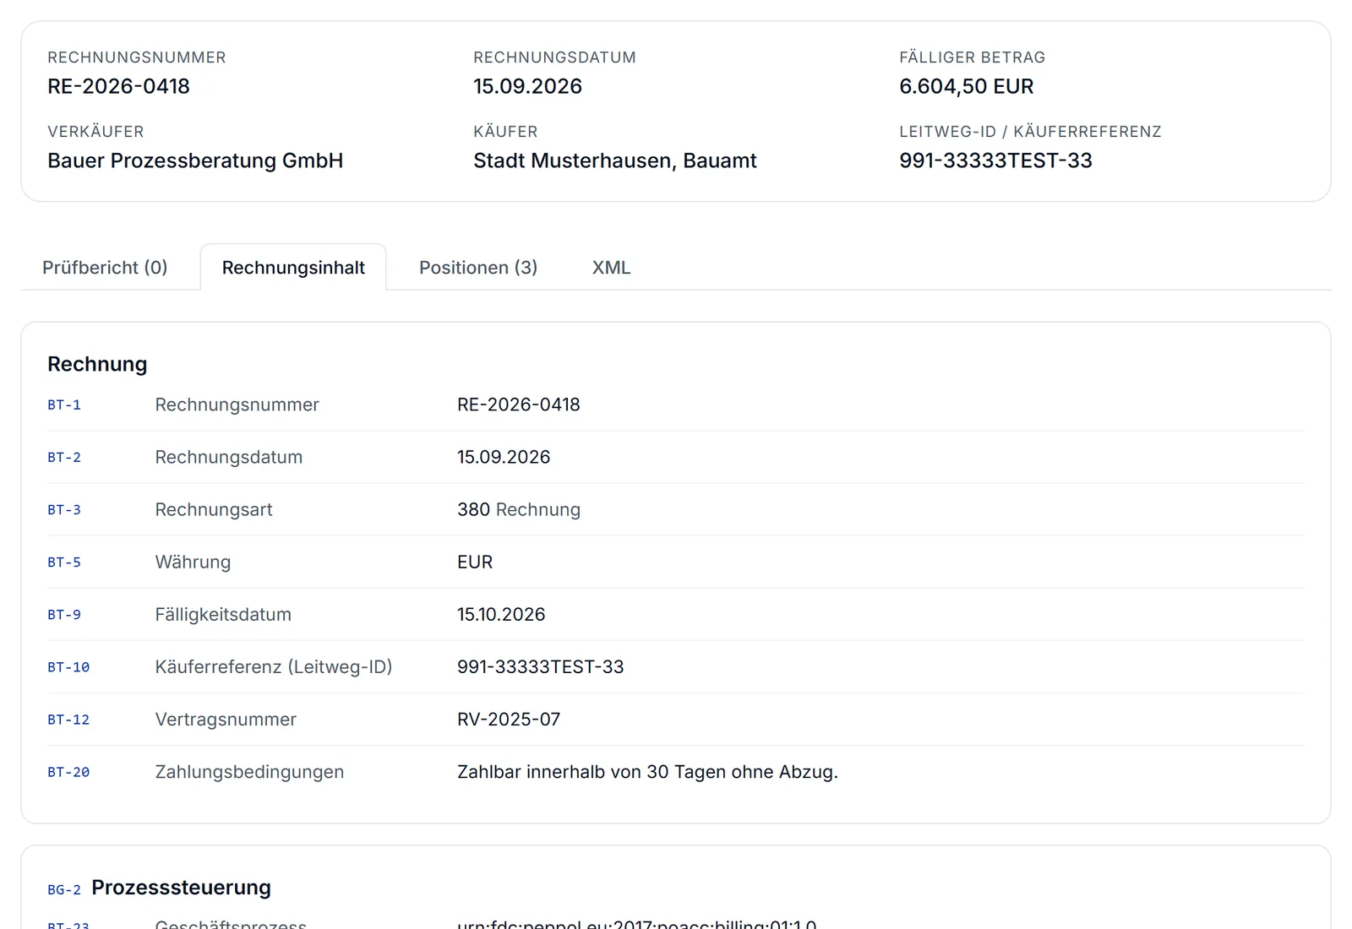Click the KÄUFER caption
1352x929 pixels.
tap(505, 132)
